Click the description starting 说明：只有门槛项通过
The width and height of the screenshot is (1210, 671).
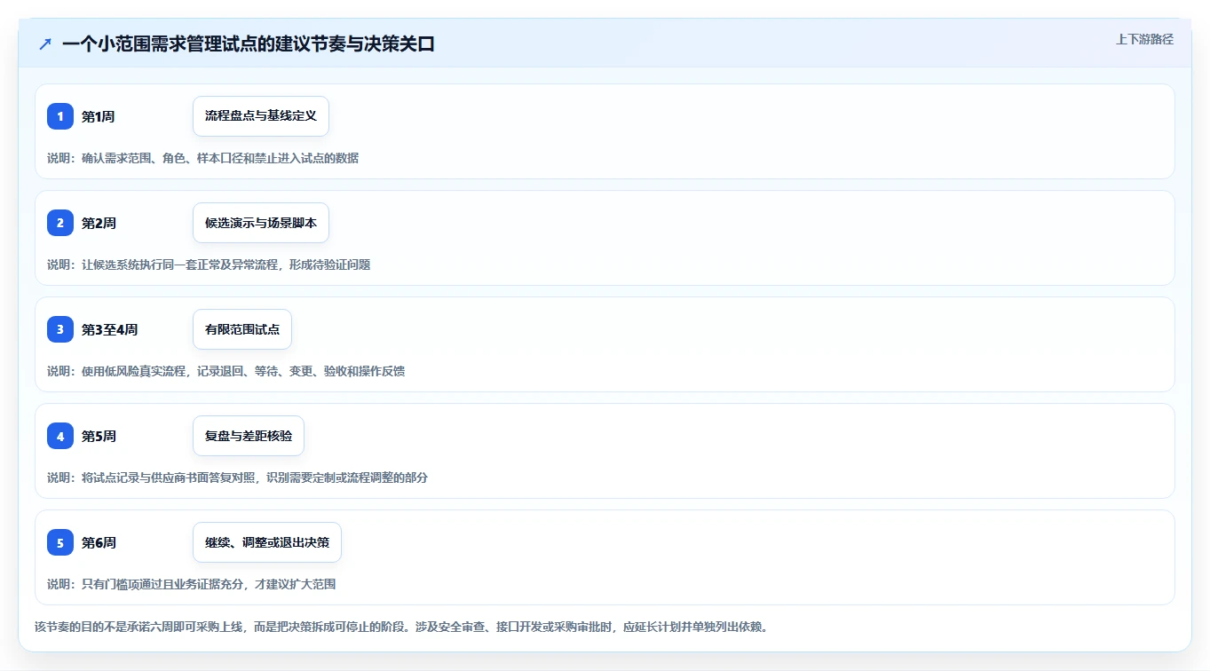[192, 584]
